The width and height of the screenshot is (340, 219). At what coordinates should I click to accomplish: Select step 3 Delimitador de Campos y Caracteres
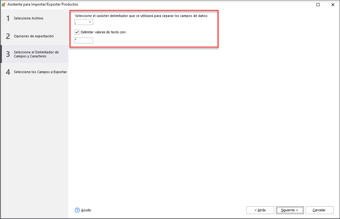(x=35, y=54)
